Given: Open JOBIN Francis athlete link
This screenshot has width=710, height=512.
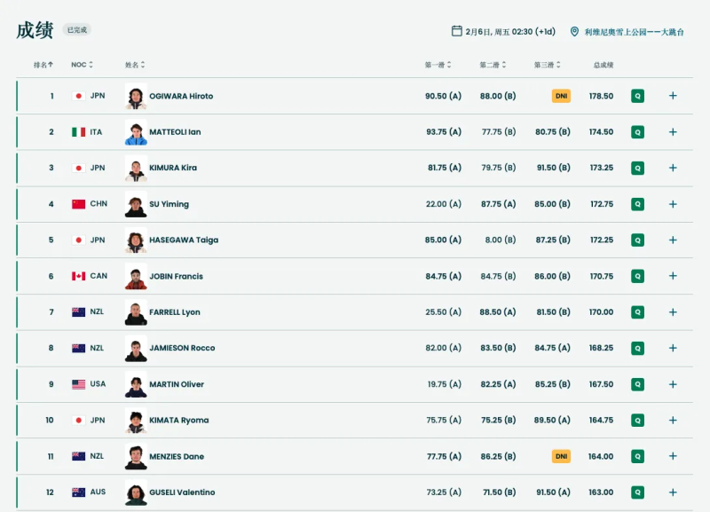Looking at the screenshot, I should [176, 276].
